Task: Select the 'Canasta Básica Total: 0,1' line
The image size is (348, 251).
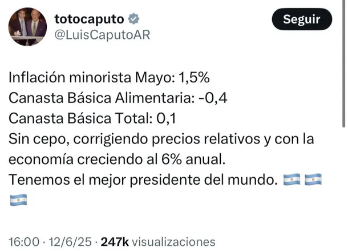Action: coord(92,118)
